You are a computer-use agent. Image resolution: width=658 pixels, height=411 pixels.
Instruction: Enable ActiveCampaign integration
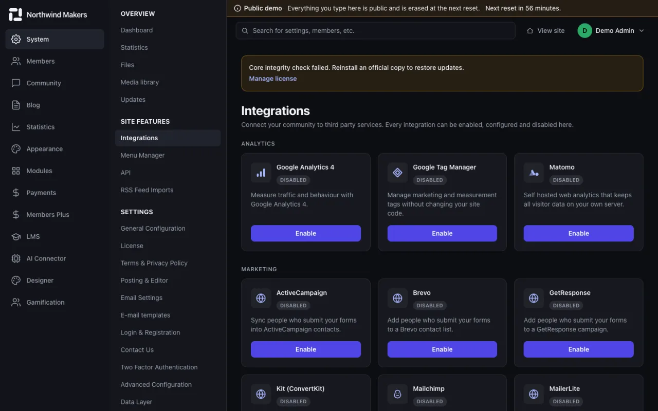click(x=306, y=349)
